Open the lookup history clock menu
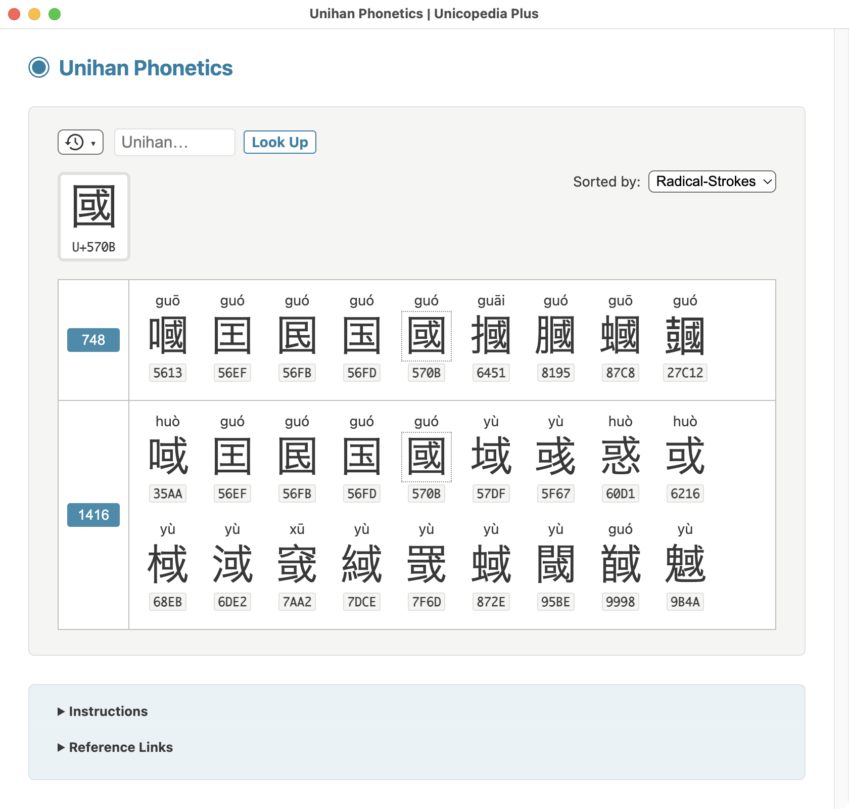The width and height of the screenshot is (849, 809). (80, 142)
